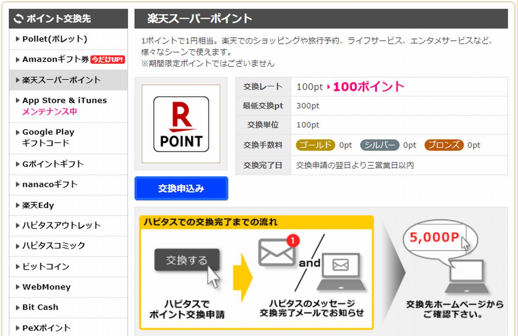The width and height of the screenshot is (518, 336).
Task: Click the arrow beside Gポイントギフト
Action: click(x=18, y=164)
